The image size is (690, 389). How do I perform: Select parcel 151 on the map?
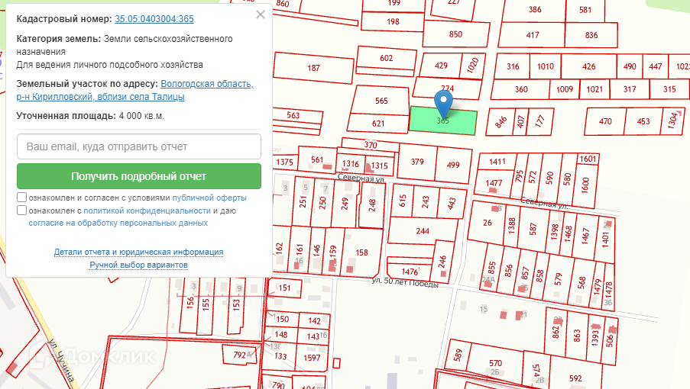(284, 288)
